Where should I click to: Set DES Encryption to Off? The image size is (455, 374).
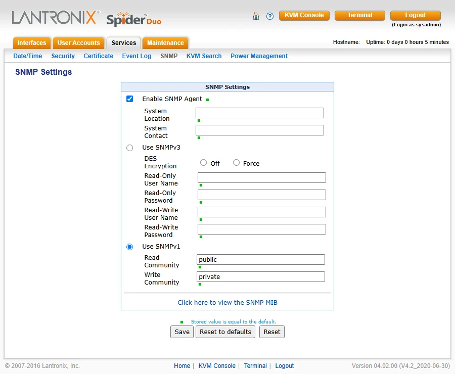point(203,163)
